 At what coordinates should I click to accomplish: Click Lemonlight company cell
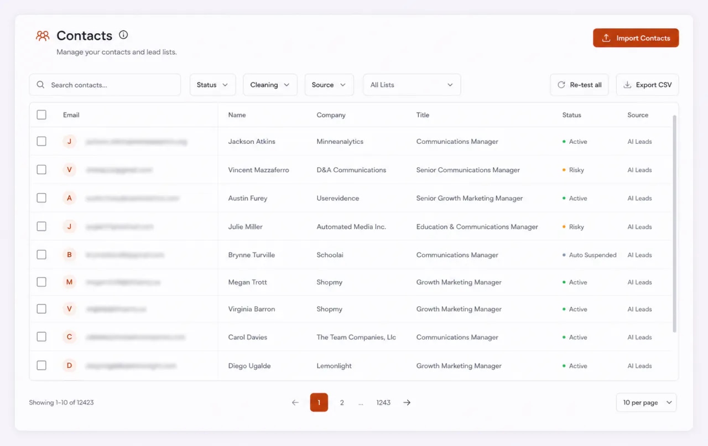(334, 365)
